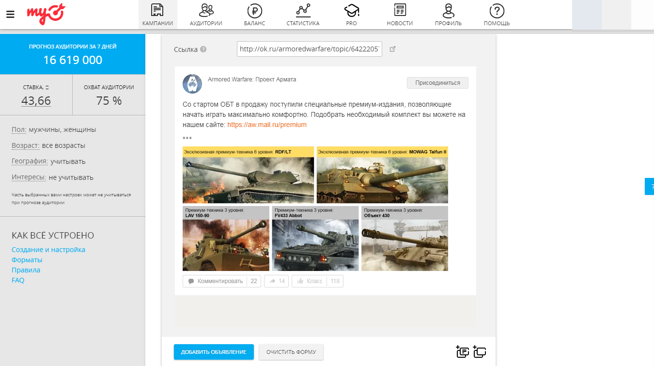This screenshot has height=366, width=654.
Task: Click the Возраст setting label
Action: click(x=26, y=145)
